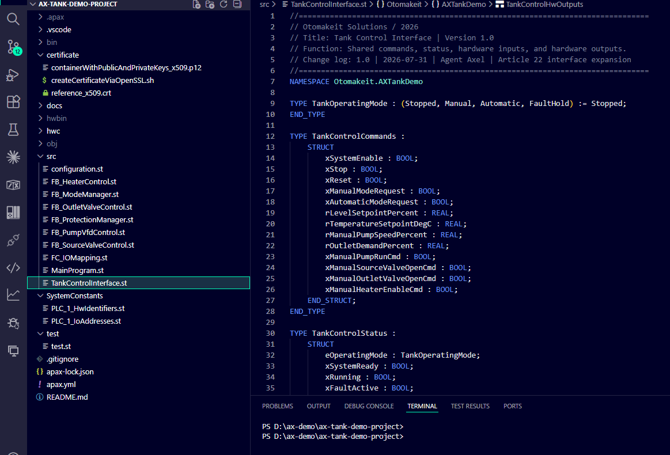The image size is (670, 455).
Task: Switch to the PORTS tab
Action: click(x=512, y=406)
